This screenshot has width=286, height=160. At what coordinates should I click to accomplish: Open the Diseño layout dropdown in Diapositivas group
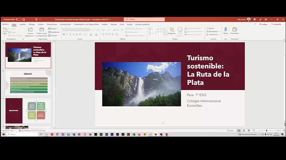point(53,29)
